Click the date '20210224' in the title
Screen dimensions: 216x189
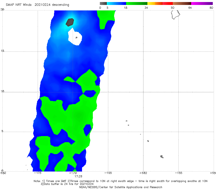pyautogui.click(x=42, y=5)
